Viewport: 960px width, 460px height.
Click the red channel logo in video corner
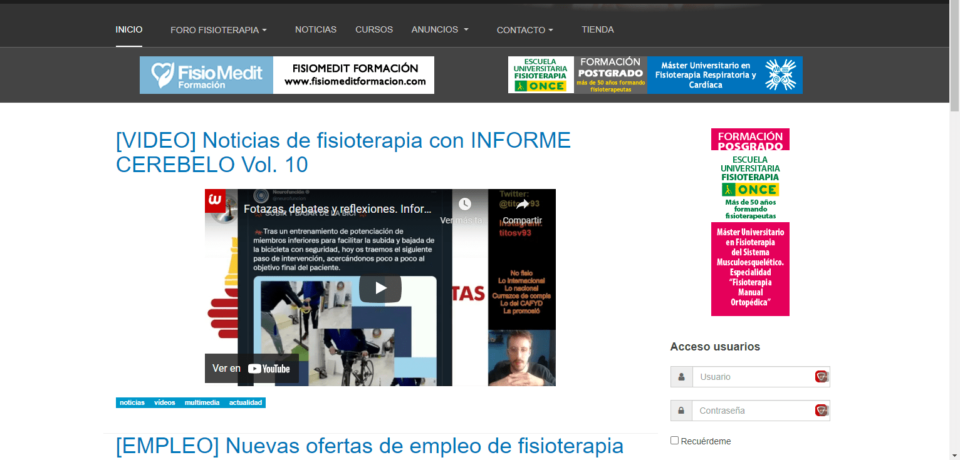[x=215, y=200]
